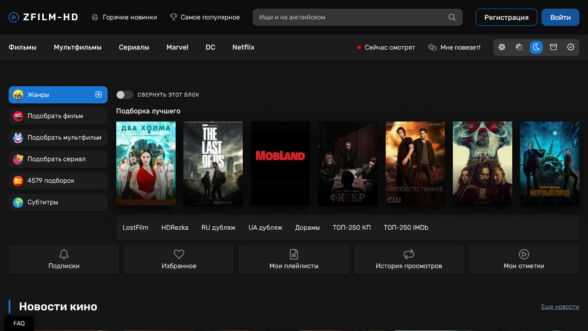Open Подобрать сериал in the sidebar
Viewport: 588px width, 331px height.
pyautogui.click(x=58, y=159)
